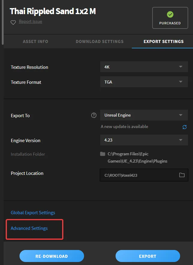The image size is (193, 265).
Task: Click the Project Location path field
Action: pos(138,175)
